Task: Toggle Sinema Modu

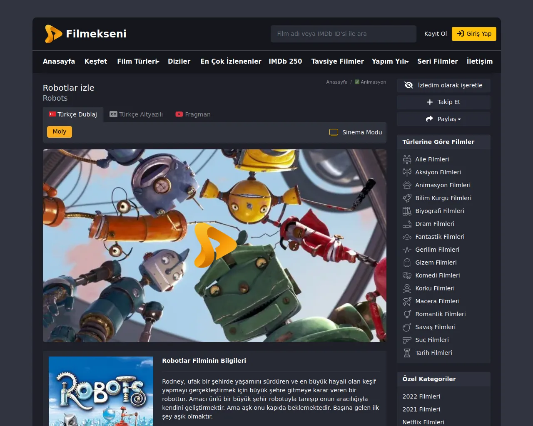Action: pyautogui.click(x=356, y=132)
